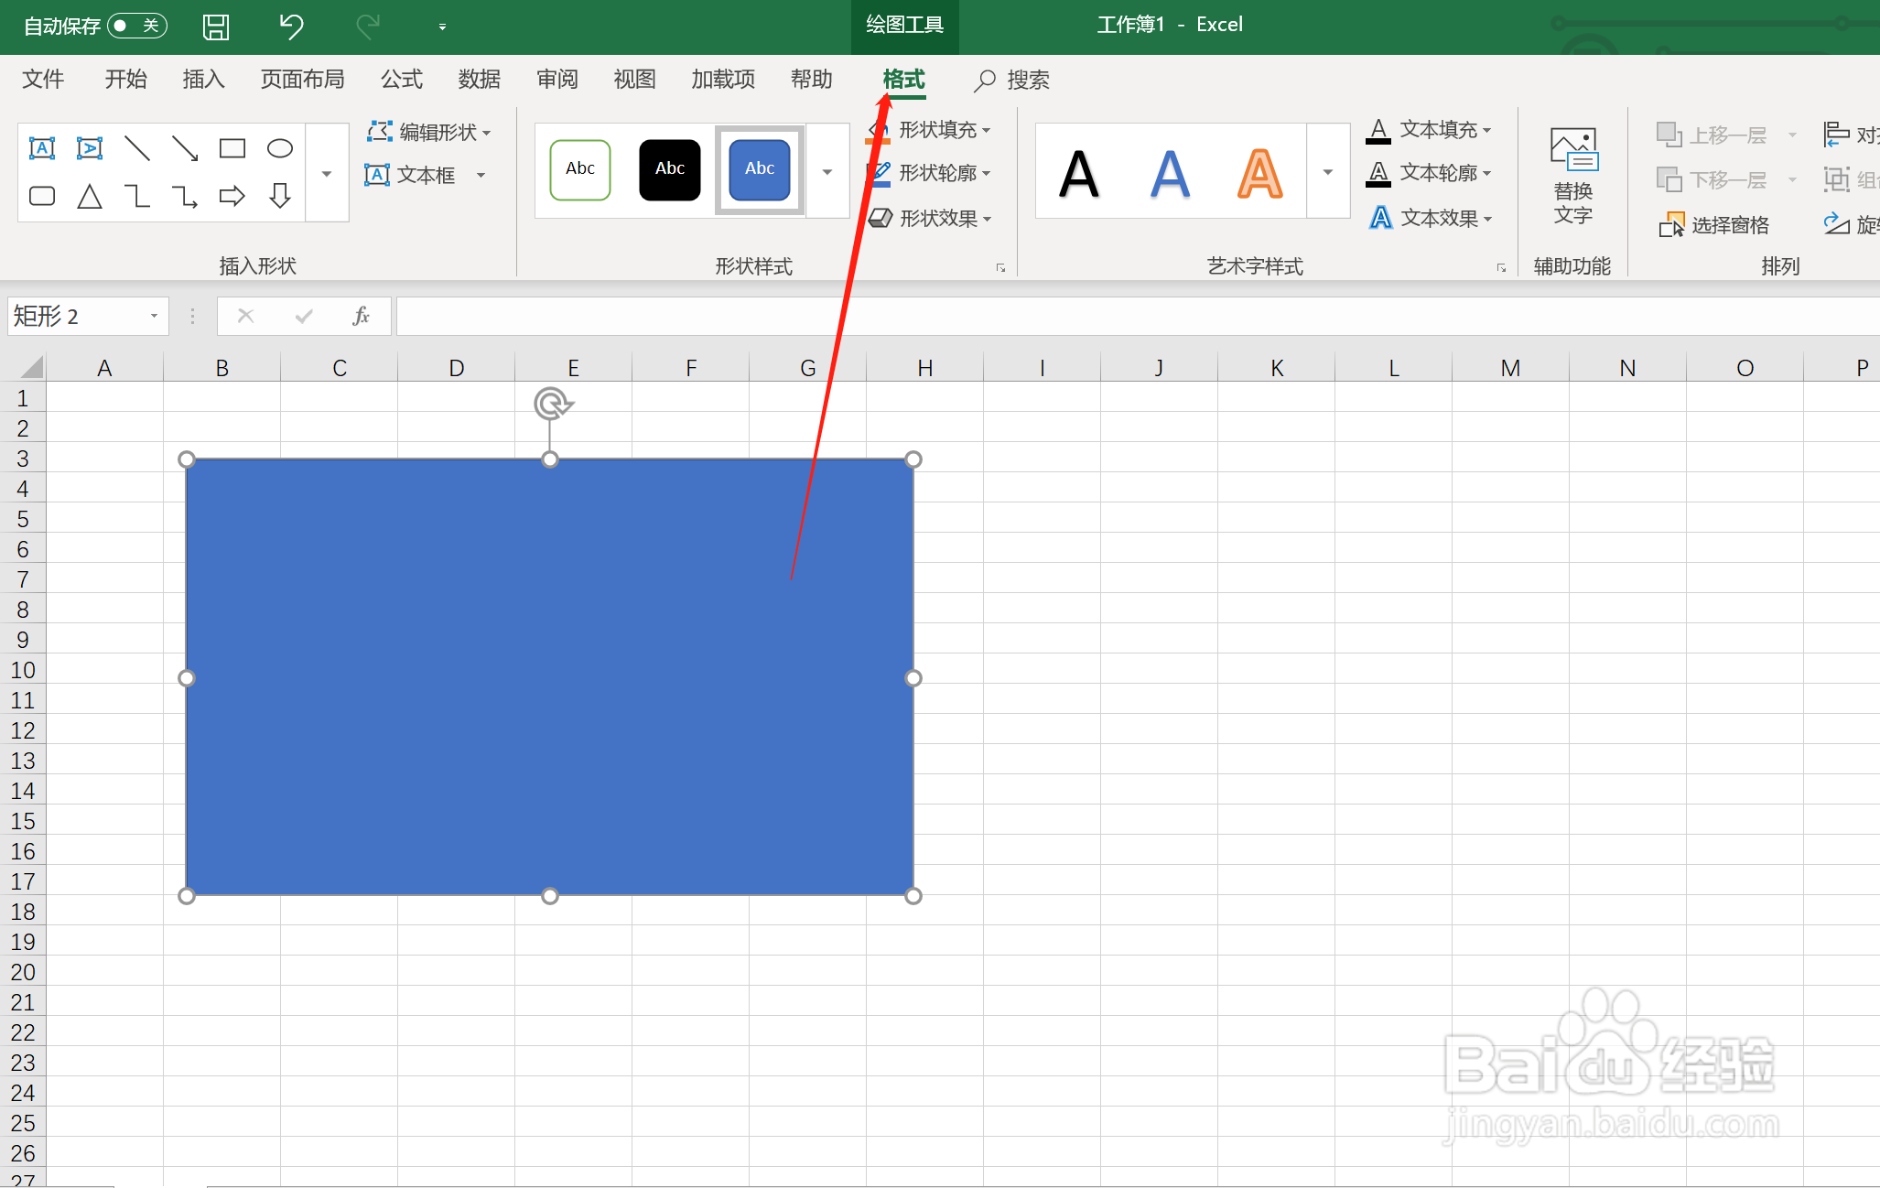Open the Insert (插入) ribbon tab

pos(203,80)
